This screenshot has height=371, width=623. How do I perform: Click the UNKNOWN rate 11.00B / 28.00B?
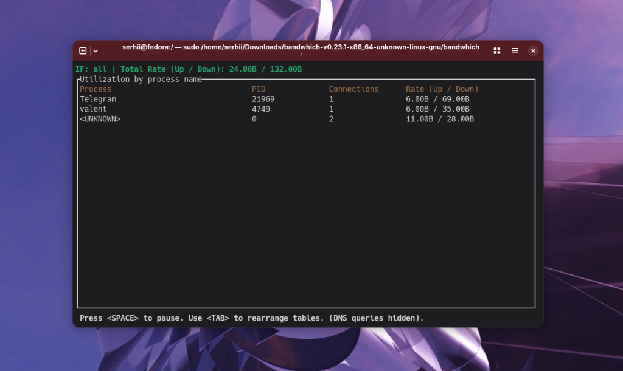point(440,119)
